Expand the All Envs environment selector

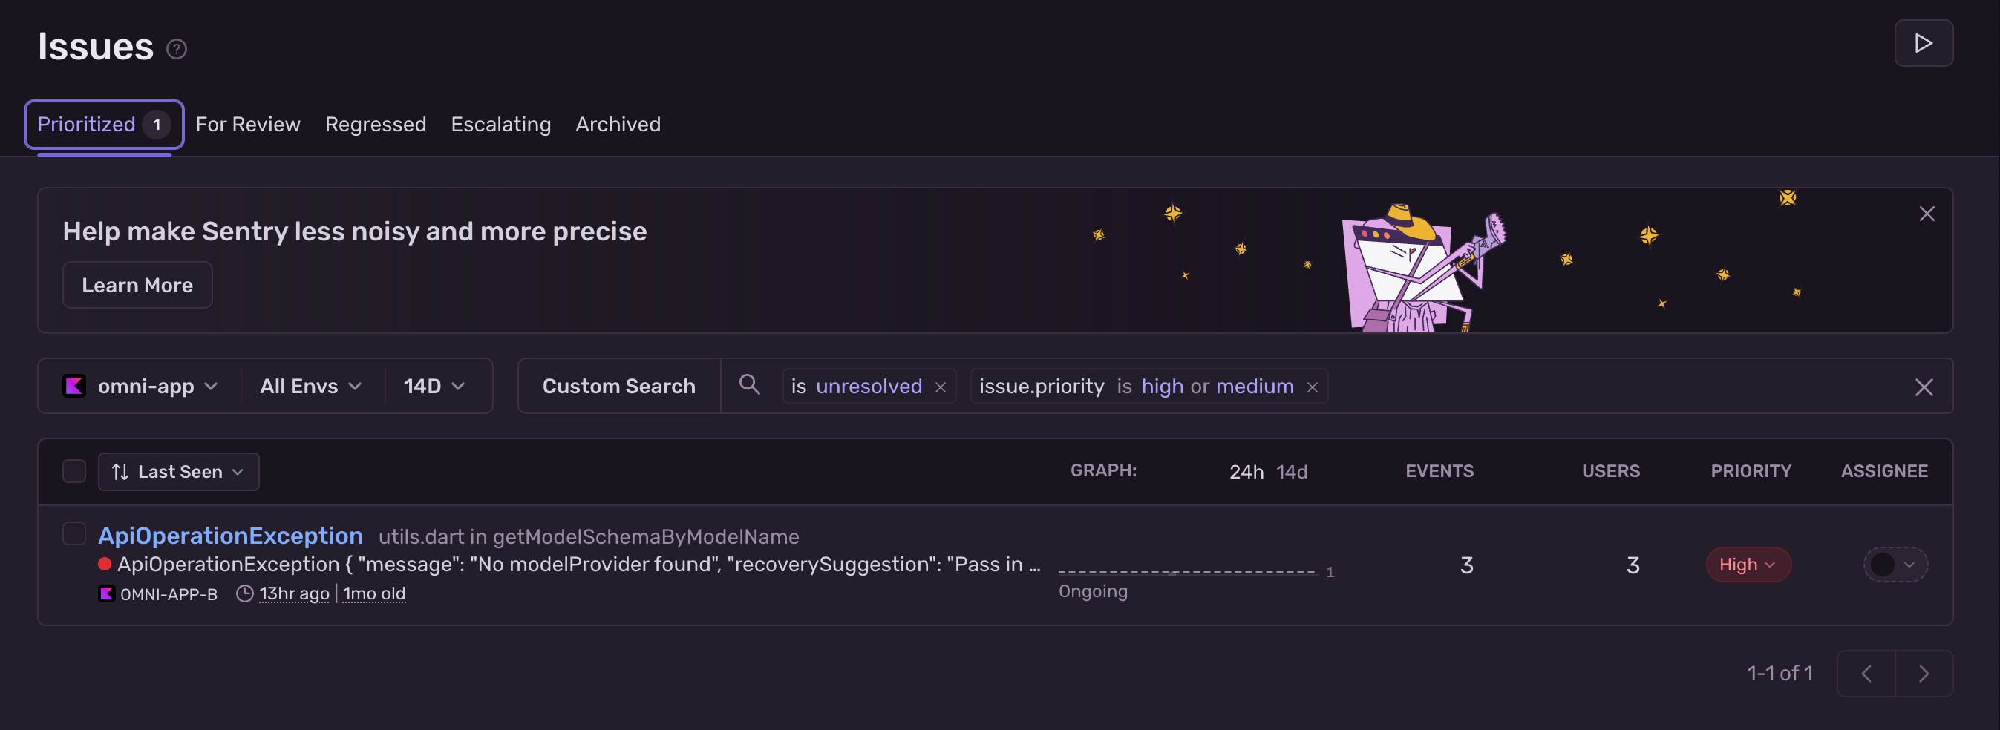pyautogui.click(x=310, y=387)
